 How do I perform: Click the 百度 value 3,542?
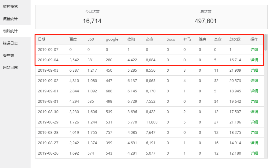click(74, 60)
